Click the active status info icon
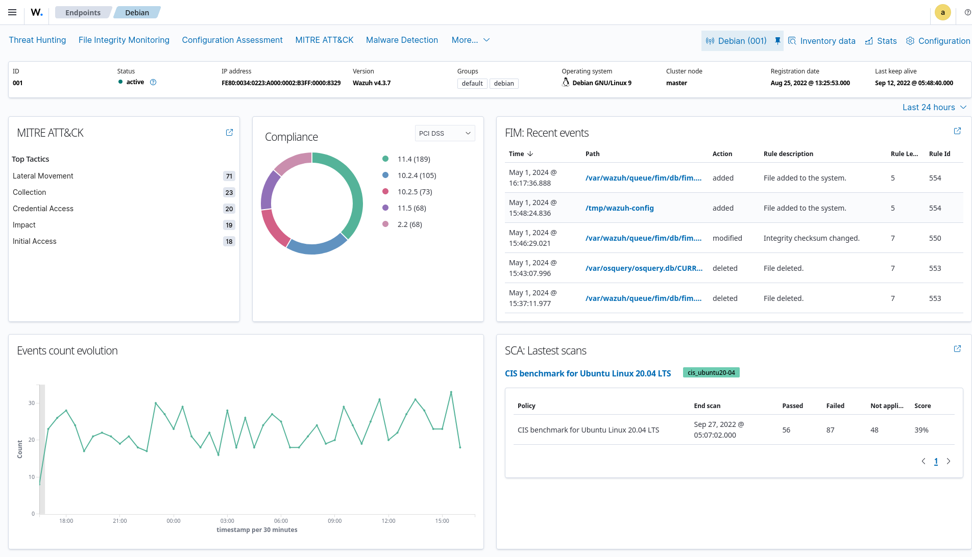Image resolution: width=972 pixels, height=557 pixels. click(153, 82)
